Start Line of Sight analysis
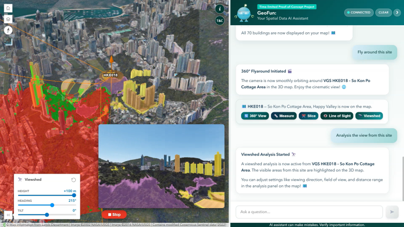This screenshot has width=404, height=227. tap(337, 116)
